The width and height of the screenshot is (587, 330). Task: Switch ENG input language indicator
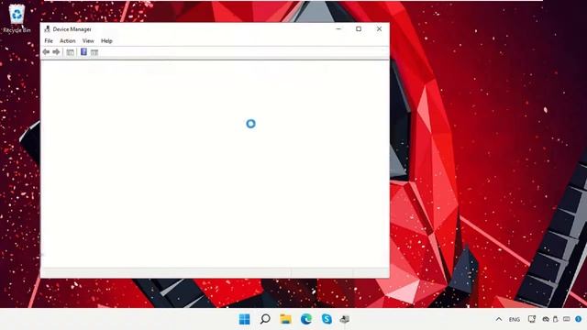pyautogui.click(x=515, y=320)
